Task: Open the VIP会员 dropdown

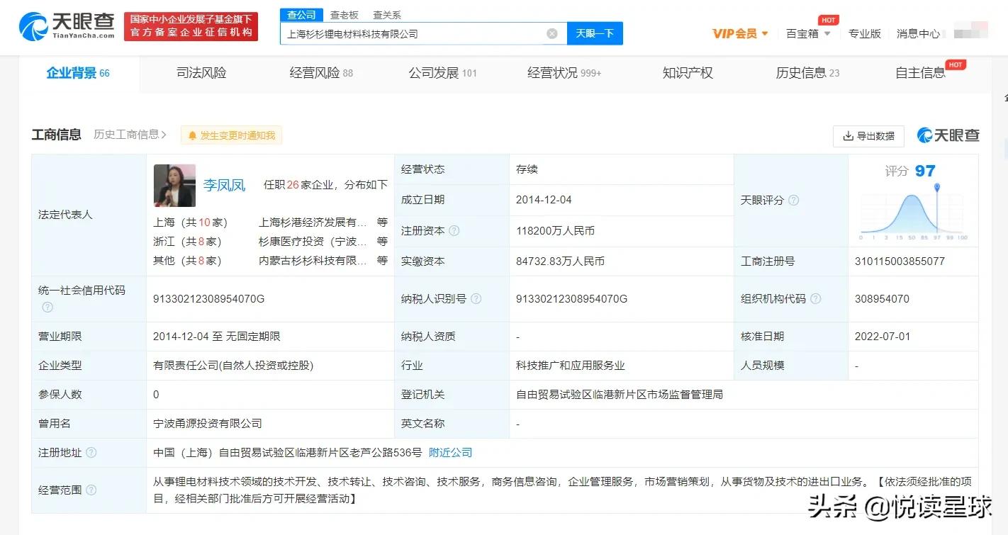Action: (740, 33)
